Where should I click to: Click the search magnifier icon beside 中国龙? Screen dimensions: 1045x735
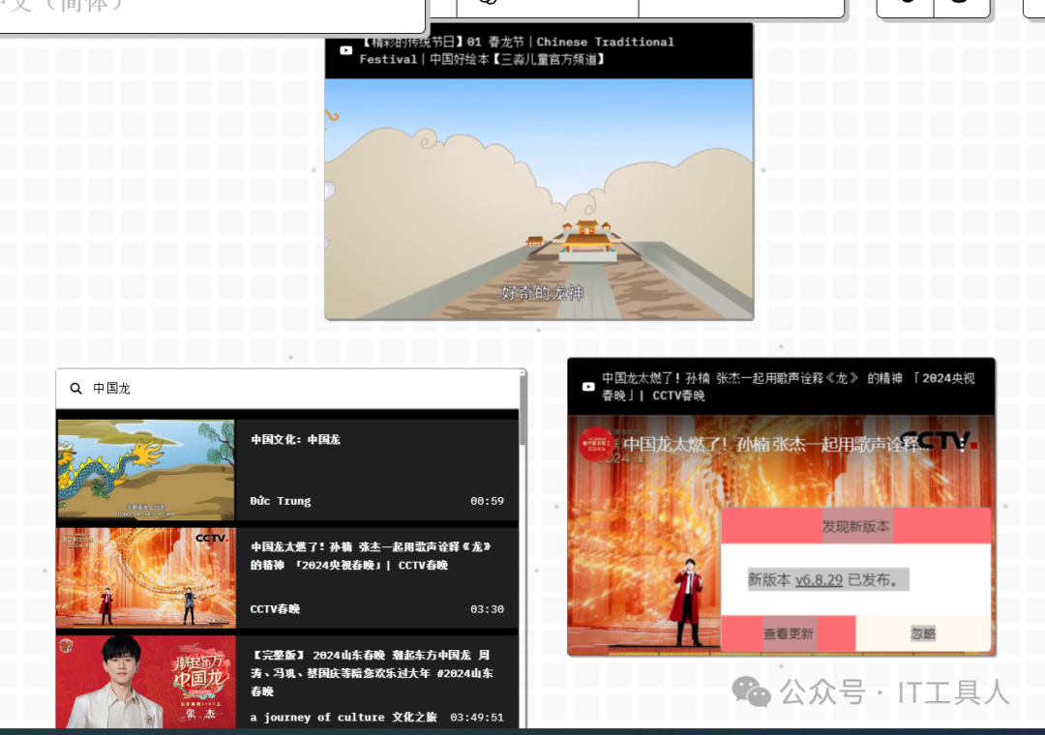coord(76,389)
